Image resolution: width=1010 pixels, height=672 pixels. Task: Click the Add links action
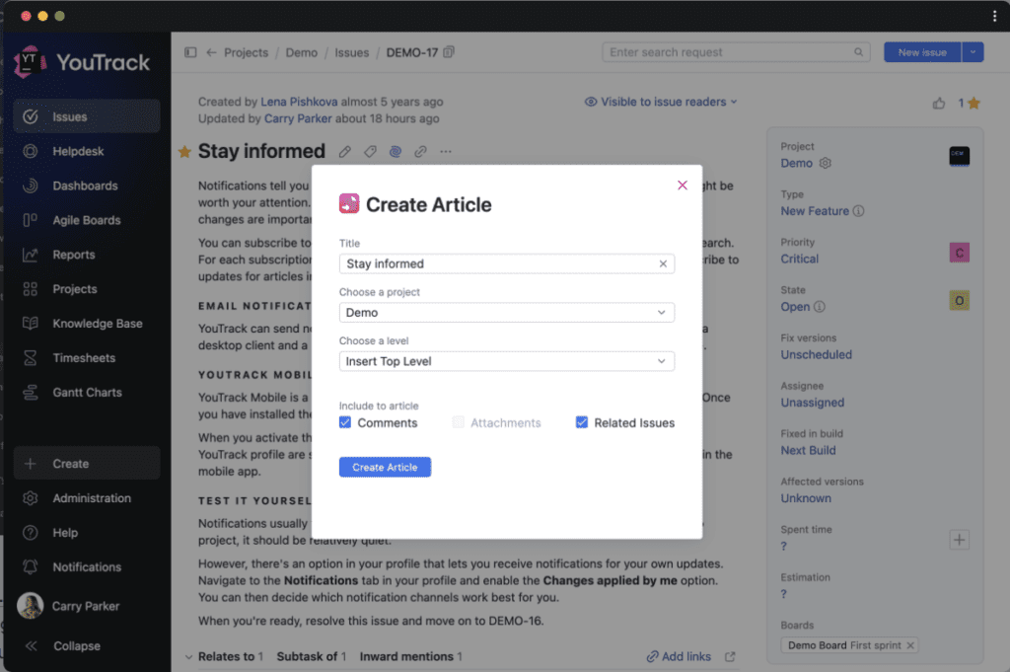679,655
